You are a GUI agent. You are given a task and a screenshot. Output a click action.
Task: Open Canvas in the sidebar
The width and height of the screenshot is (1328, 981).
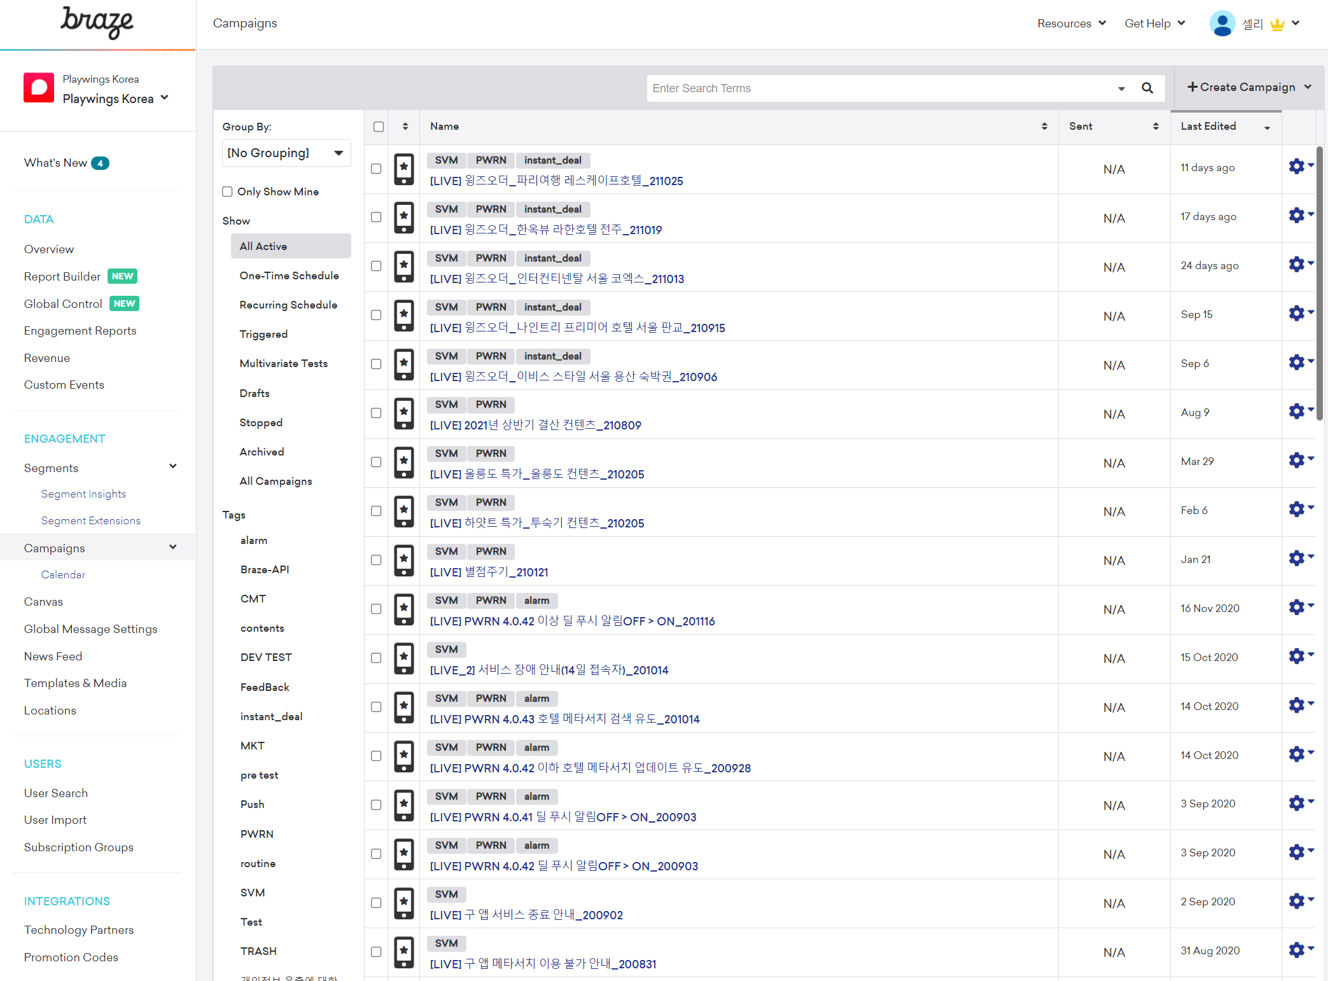coord(43,601)
